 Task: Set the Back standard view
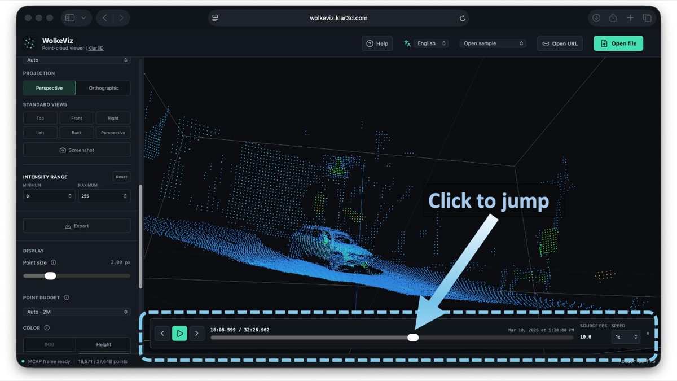pos(77,133)
